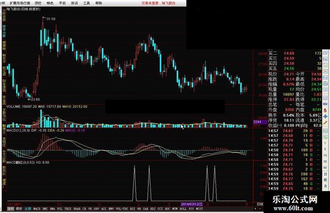Open the 工具 menu
Viewport: 330px width, 213px height.
click(x=87, y=3)
